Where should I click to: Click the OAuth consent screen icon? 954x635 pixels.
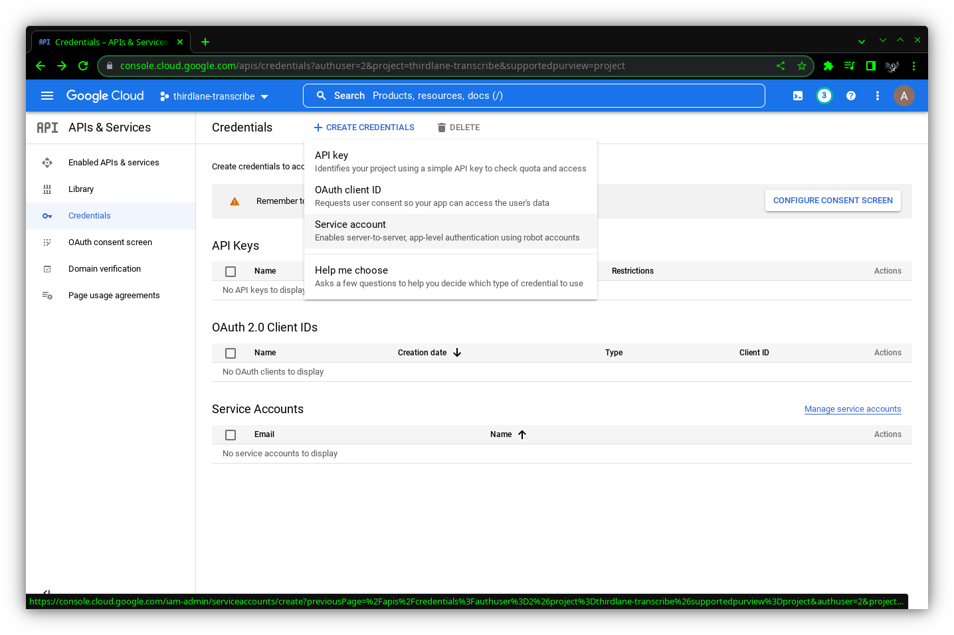pyautogui.click(x=47, y=242)
